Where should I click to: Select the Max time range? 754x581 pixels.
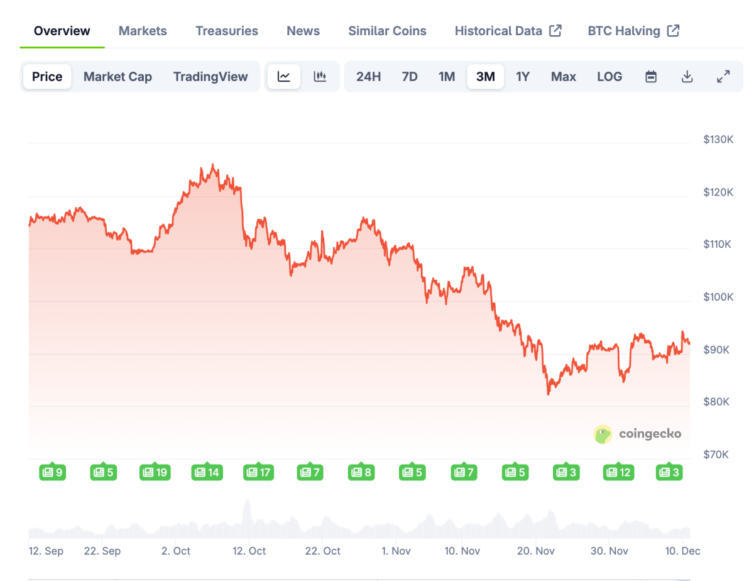pyautogui.click(x=563, y=76)
